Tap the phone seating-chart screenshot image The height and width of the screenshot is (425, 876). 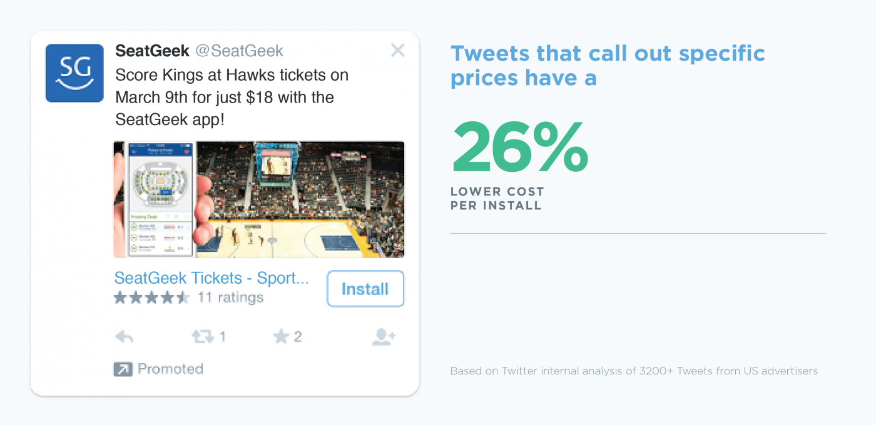pyautogui.click(x=160, y=199)
